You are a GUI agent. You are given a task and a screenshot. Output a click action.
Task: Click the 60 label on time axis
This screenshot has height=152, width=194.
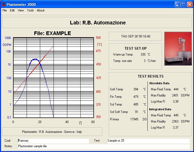coord(93,122)
